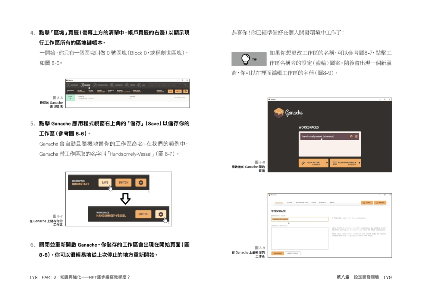The width and height of the screenshot is (421, 301).
Task: Click the Ganache cube logo on the start page
Action: (x=279, y=113)
